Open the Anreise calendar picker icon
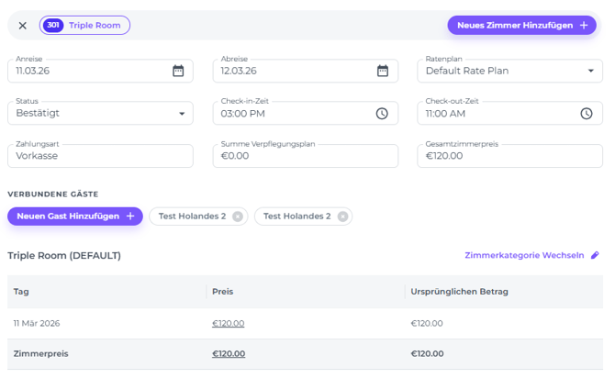Viewport: 615px width, 389px height. click(178, 71)
